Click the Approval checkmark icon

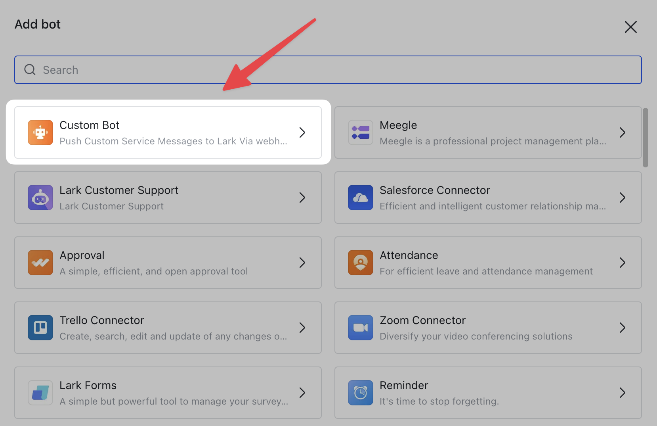tap(40, 263)
